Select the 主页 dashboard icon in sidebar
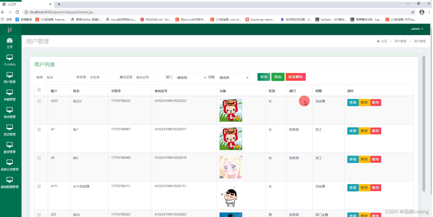 click(10, 43)
